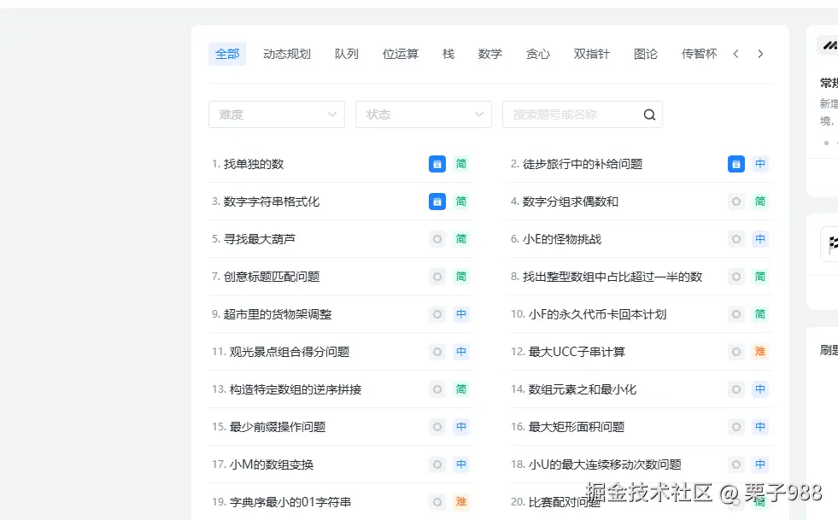This screenshot has height=520, width=838.
Task: Open the 难度 difficulty dropdown
Action: (277, 114)
